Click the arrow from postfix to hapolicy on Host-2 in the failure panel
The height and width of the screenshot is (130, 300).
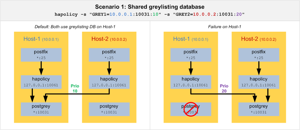point(259,68)
